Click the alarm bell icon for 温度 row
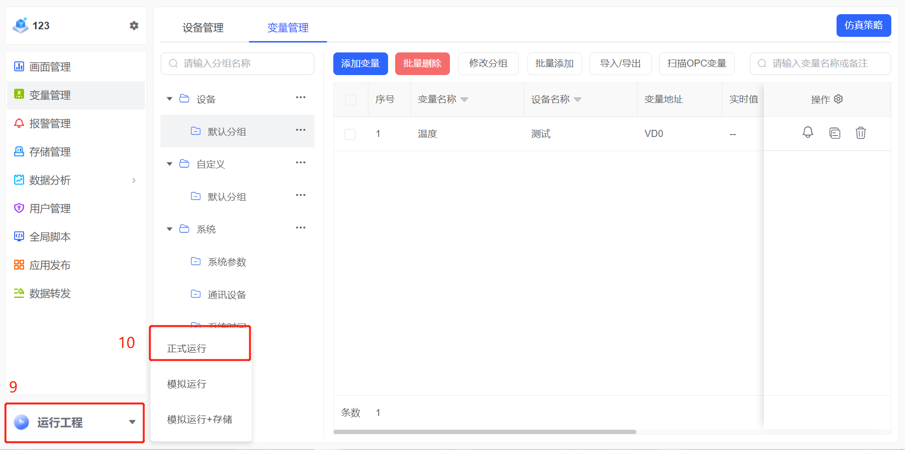 [x=808, y=133]
